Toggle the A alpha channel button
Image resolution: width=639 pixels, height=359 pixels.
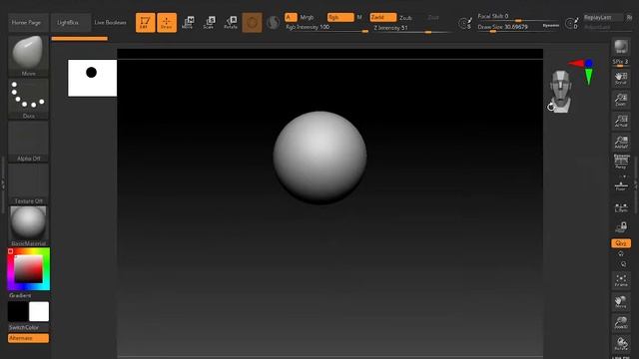pyautogui.click(x=291, y=17)
